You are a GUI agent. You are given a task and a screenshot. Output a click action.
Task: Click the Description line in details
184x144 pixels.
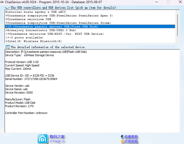(x=46, y=52)
